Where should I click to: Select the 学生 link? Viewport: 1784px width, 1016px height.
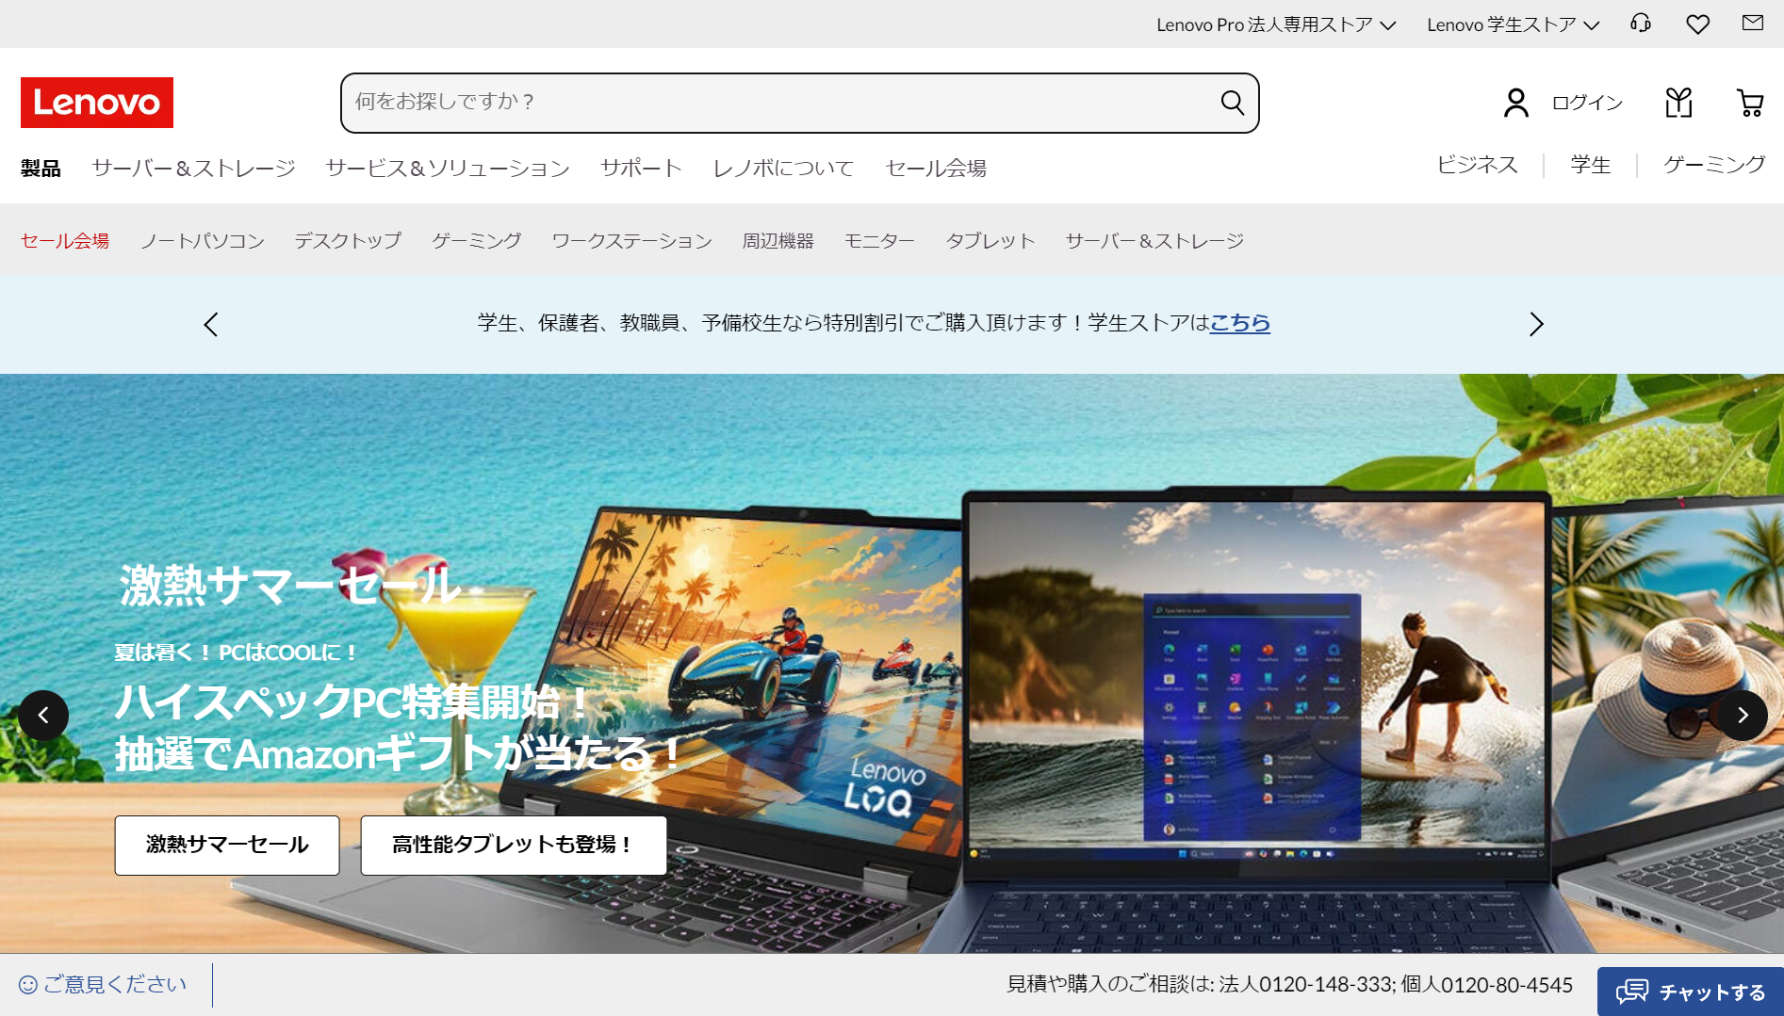point(1591,165)
